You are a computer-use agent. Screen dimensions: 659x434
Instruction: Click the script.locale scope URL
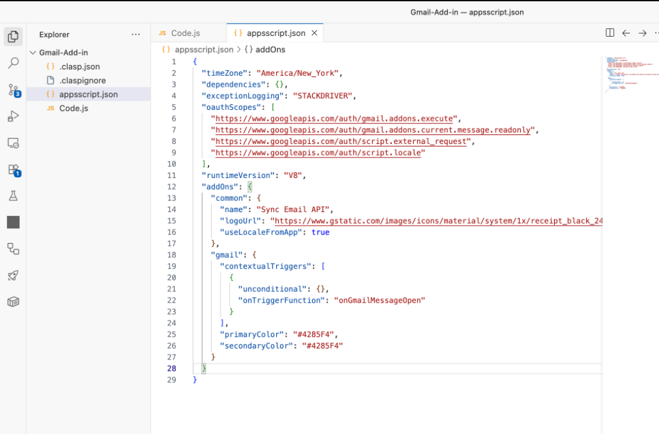click(318, 153)
